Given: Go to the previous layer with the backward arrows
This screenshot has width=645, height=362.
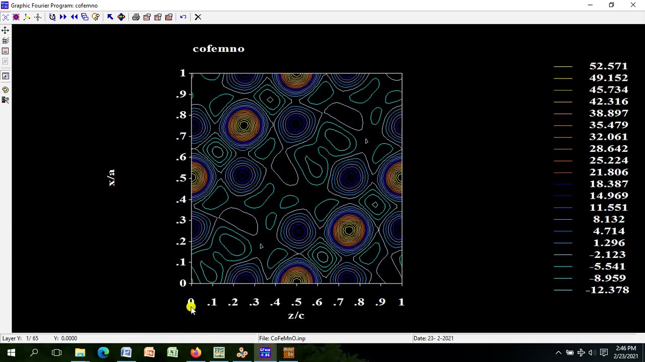Looking at the screenshot, I should (x=74, y=17).
